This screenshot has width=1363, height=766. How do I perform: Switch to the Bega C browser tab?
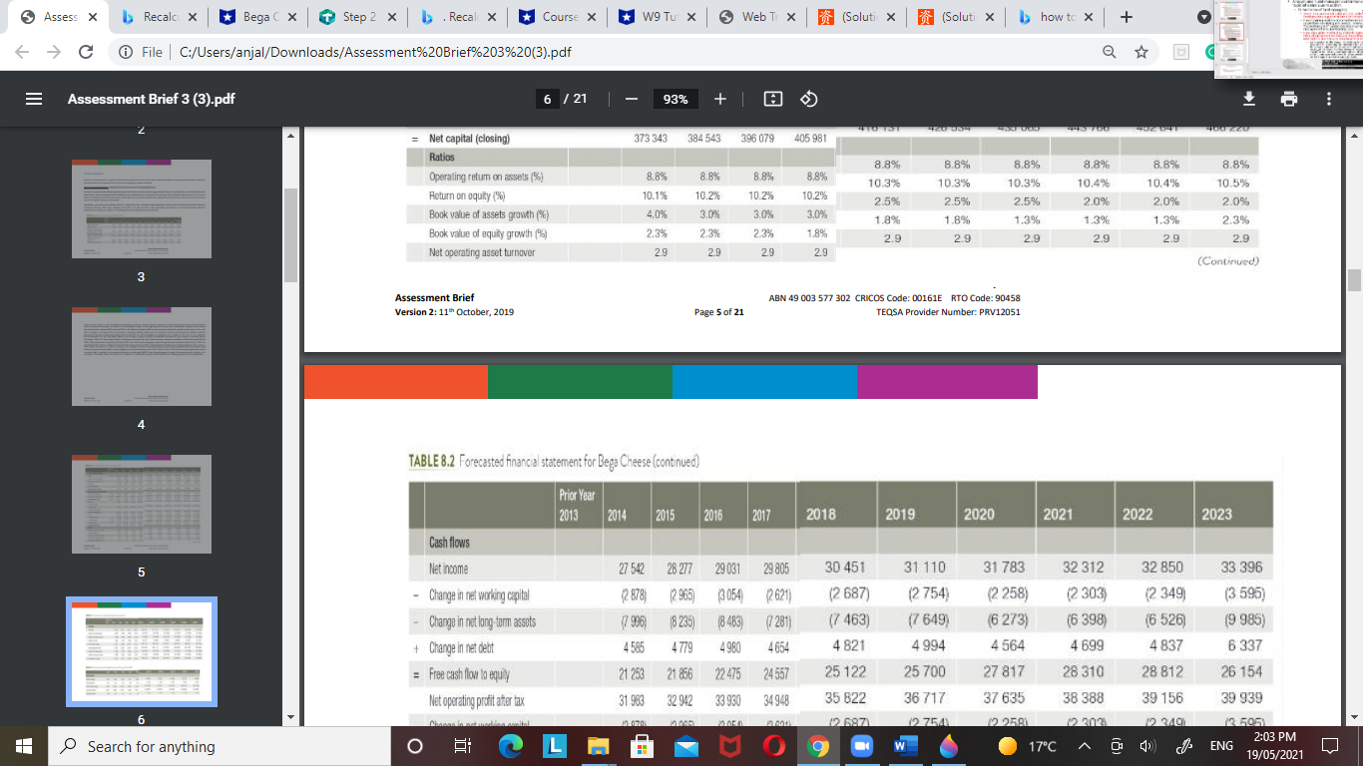[259, 17]
